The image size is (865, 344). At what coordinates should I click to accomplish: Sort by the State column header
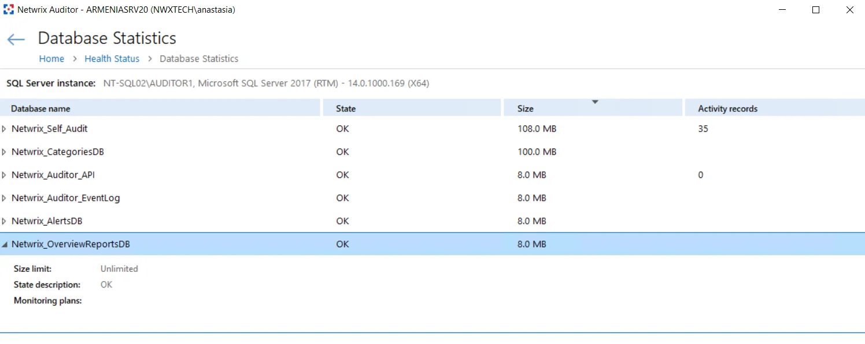coord(411,108)
